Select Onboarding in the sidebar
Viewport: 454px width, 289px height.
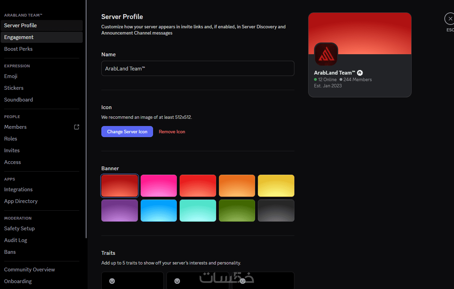(42, 281)
